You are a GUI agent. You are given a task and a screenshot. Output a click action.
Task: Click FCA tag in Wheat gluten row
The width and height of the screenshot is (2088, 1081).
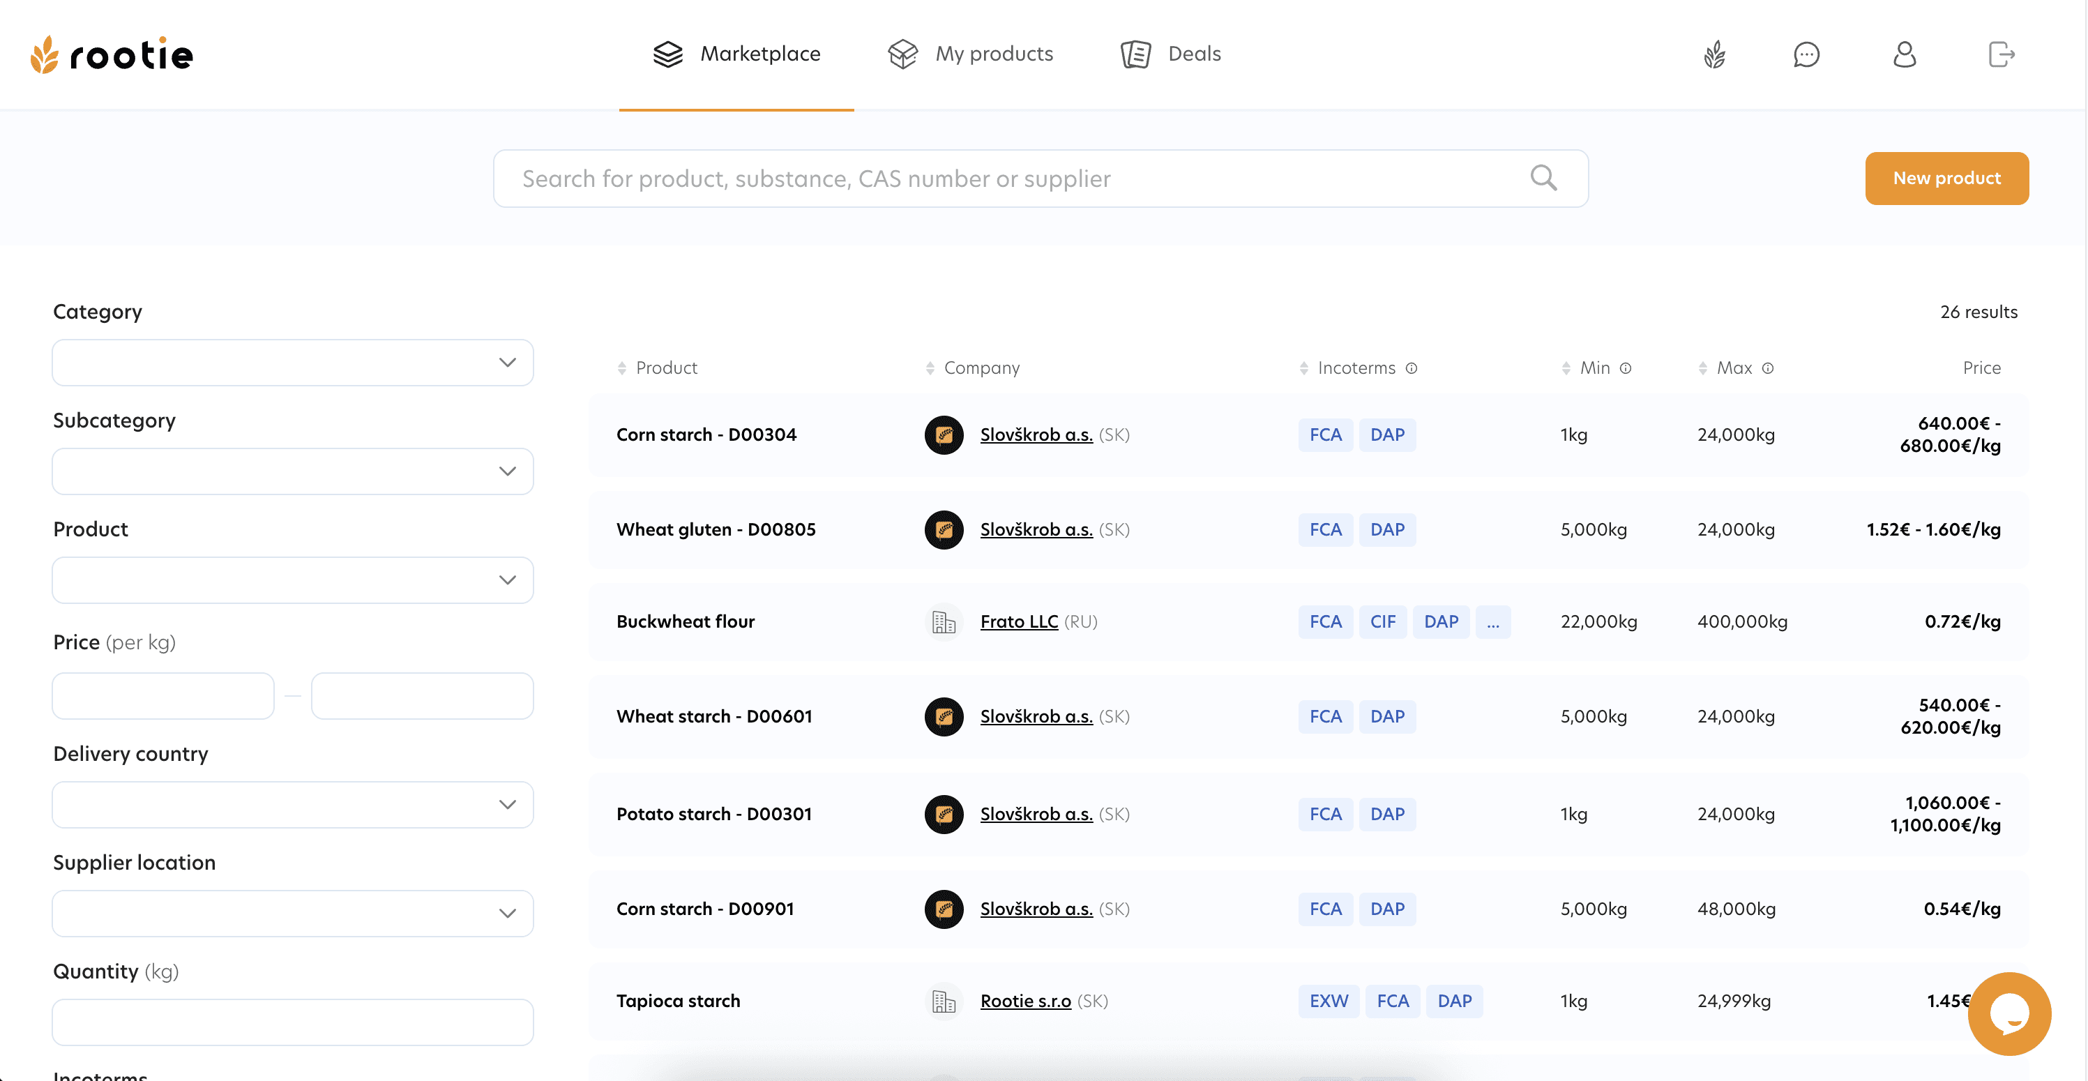(1324, 530)
